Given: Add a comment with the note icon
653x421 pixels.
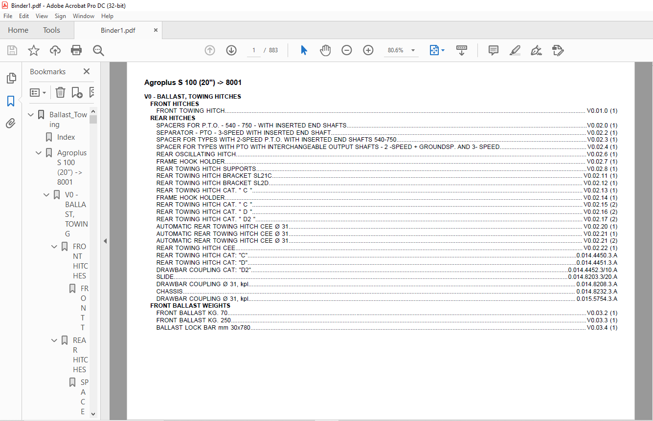Looking at the screenshot, I should (494, 50).
